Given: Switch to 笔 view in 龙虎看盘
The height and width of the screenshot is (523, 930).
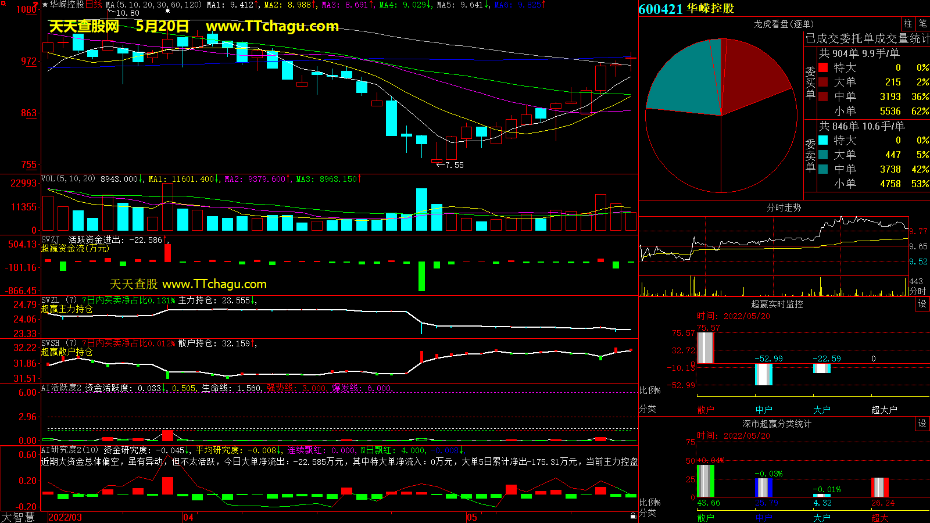Looking at the screenshot, I should point(922,24).
